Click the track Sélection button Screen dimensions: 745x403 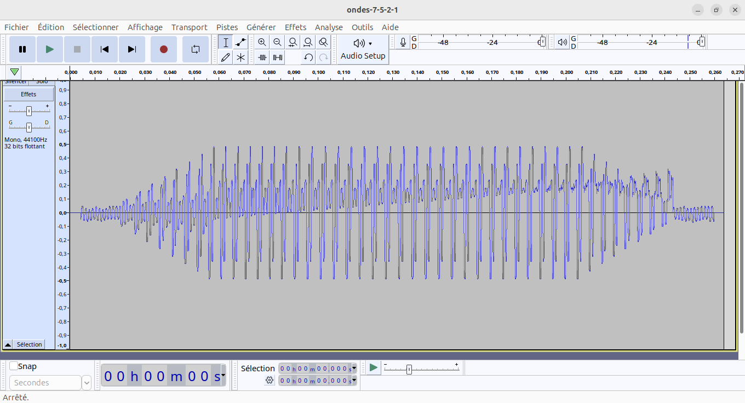29,344
